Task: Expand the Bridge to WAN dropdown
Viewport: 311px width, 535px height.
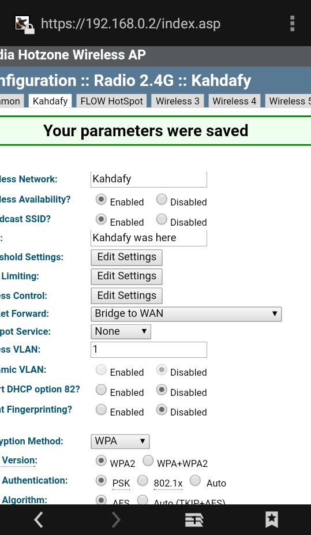Action: click(186, 314)
